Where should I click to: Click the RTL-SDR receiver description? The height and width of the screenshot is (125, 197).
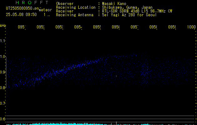point(137,11)
